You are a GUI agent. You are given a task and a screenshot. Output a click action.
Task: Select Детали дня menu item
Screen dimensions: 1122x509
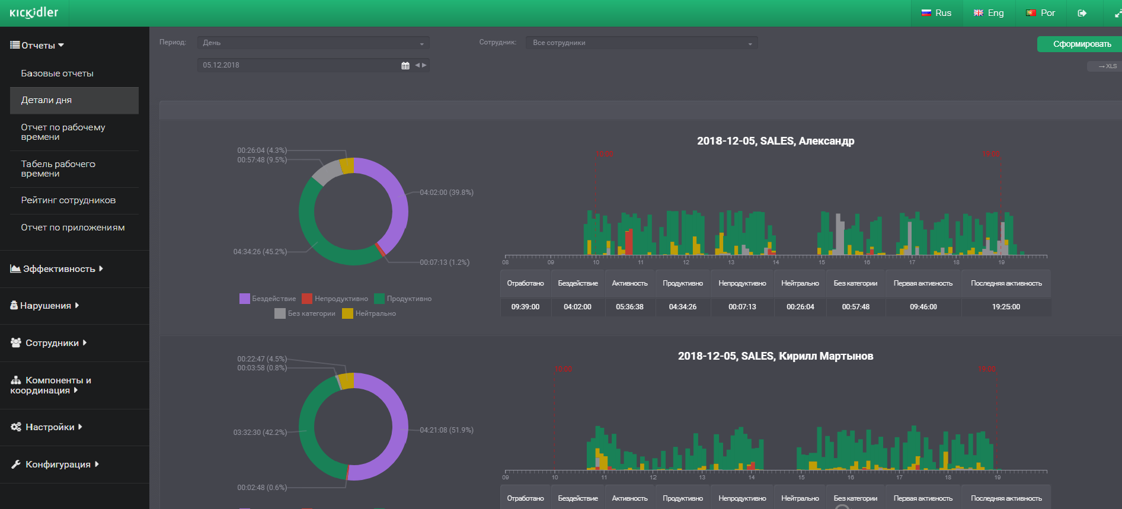tap(74, 100)
